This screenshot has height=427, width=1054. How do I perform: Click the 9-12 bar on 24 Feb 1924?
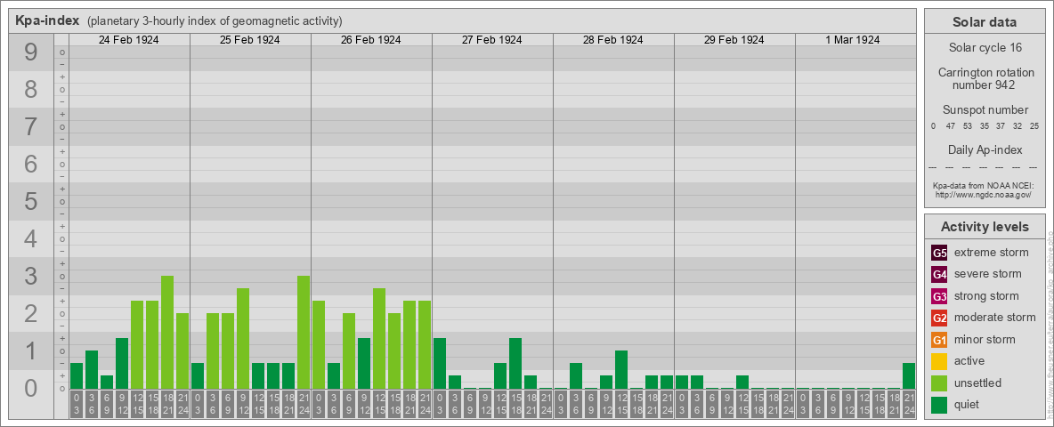[122, 363]
